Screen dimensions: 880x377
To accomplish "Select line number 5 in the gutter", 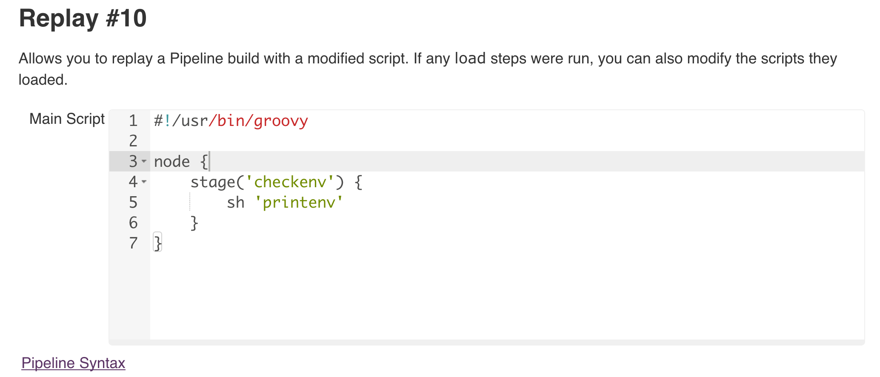I will (x=133, y=203).
